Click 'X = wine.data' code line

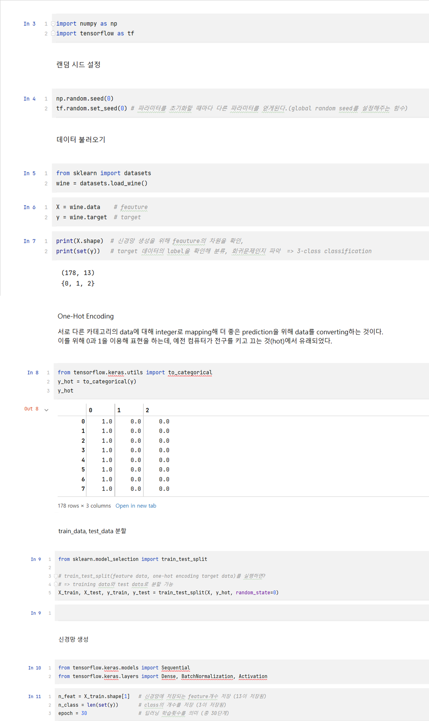78,207
